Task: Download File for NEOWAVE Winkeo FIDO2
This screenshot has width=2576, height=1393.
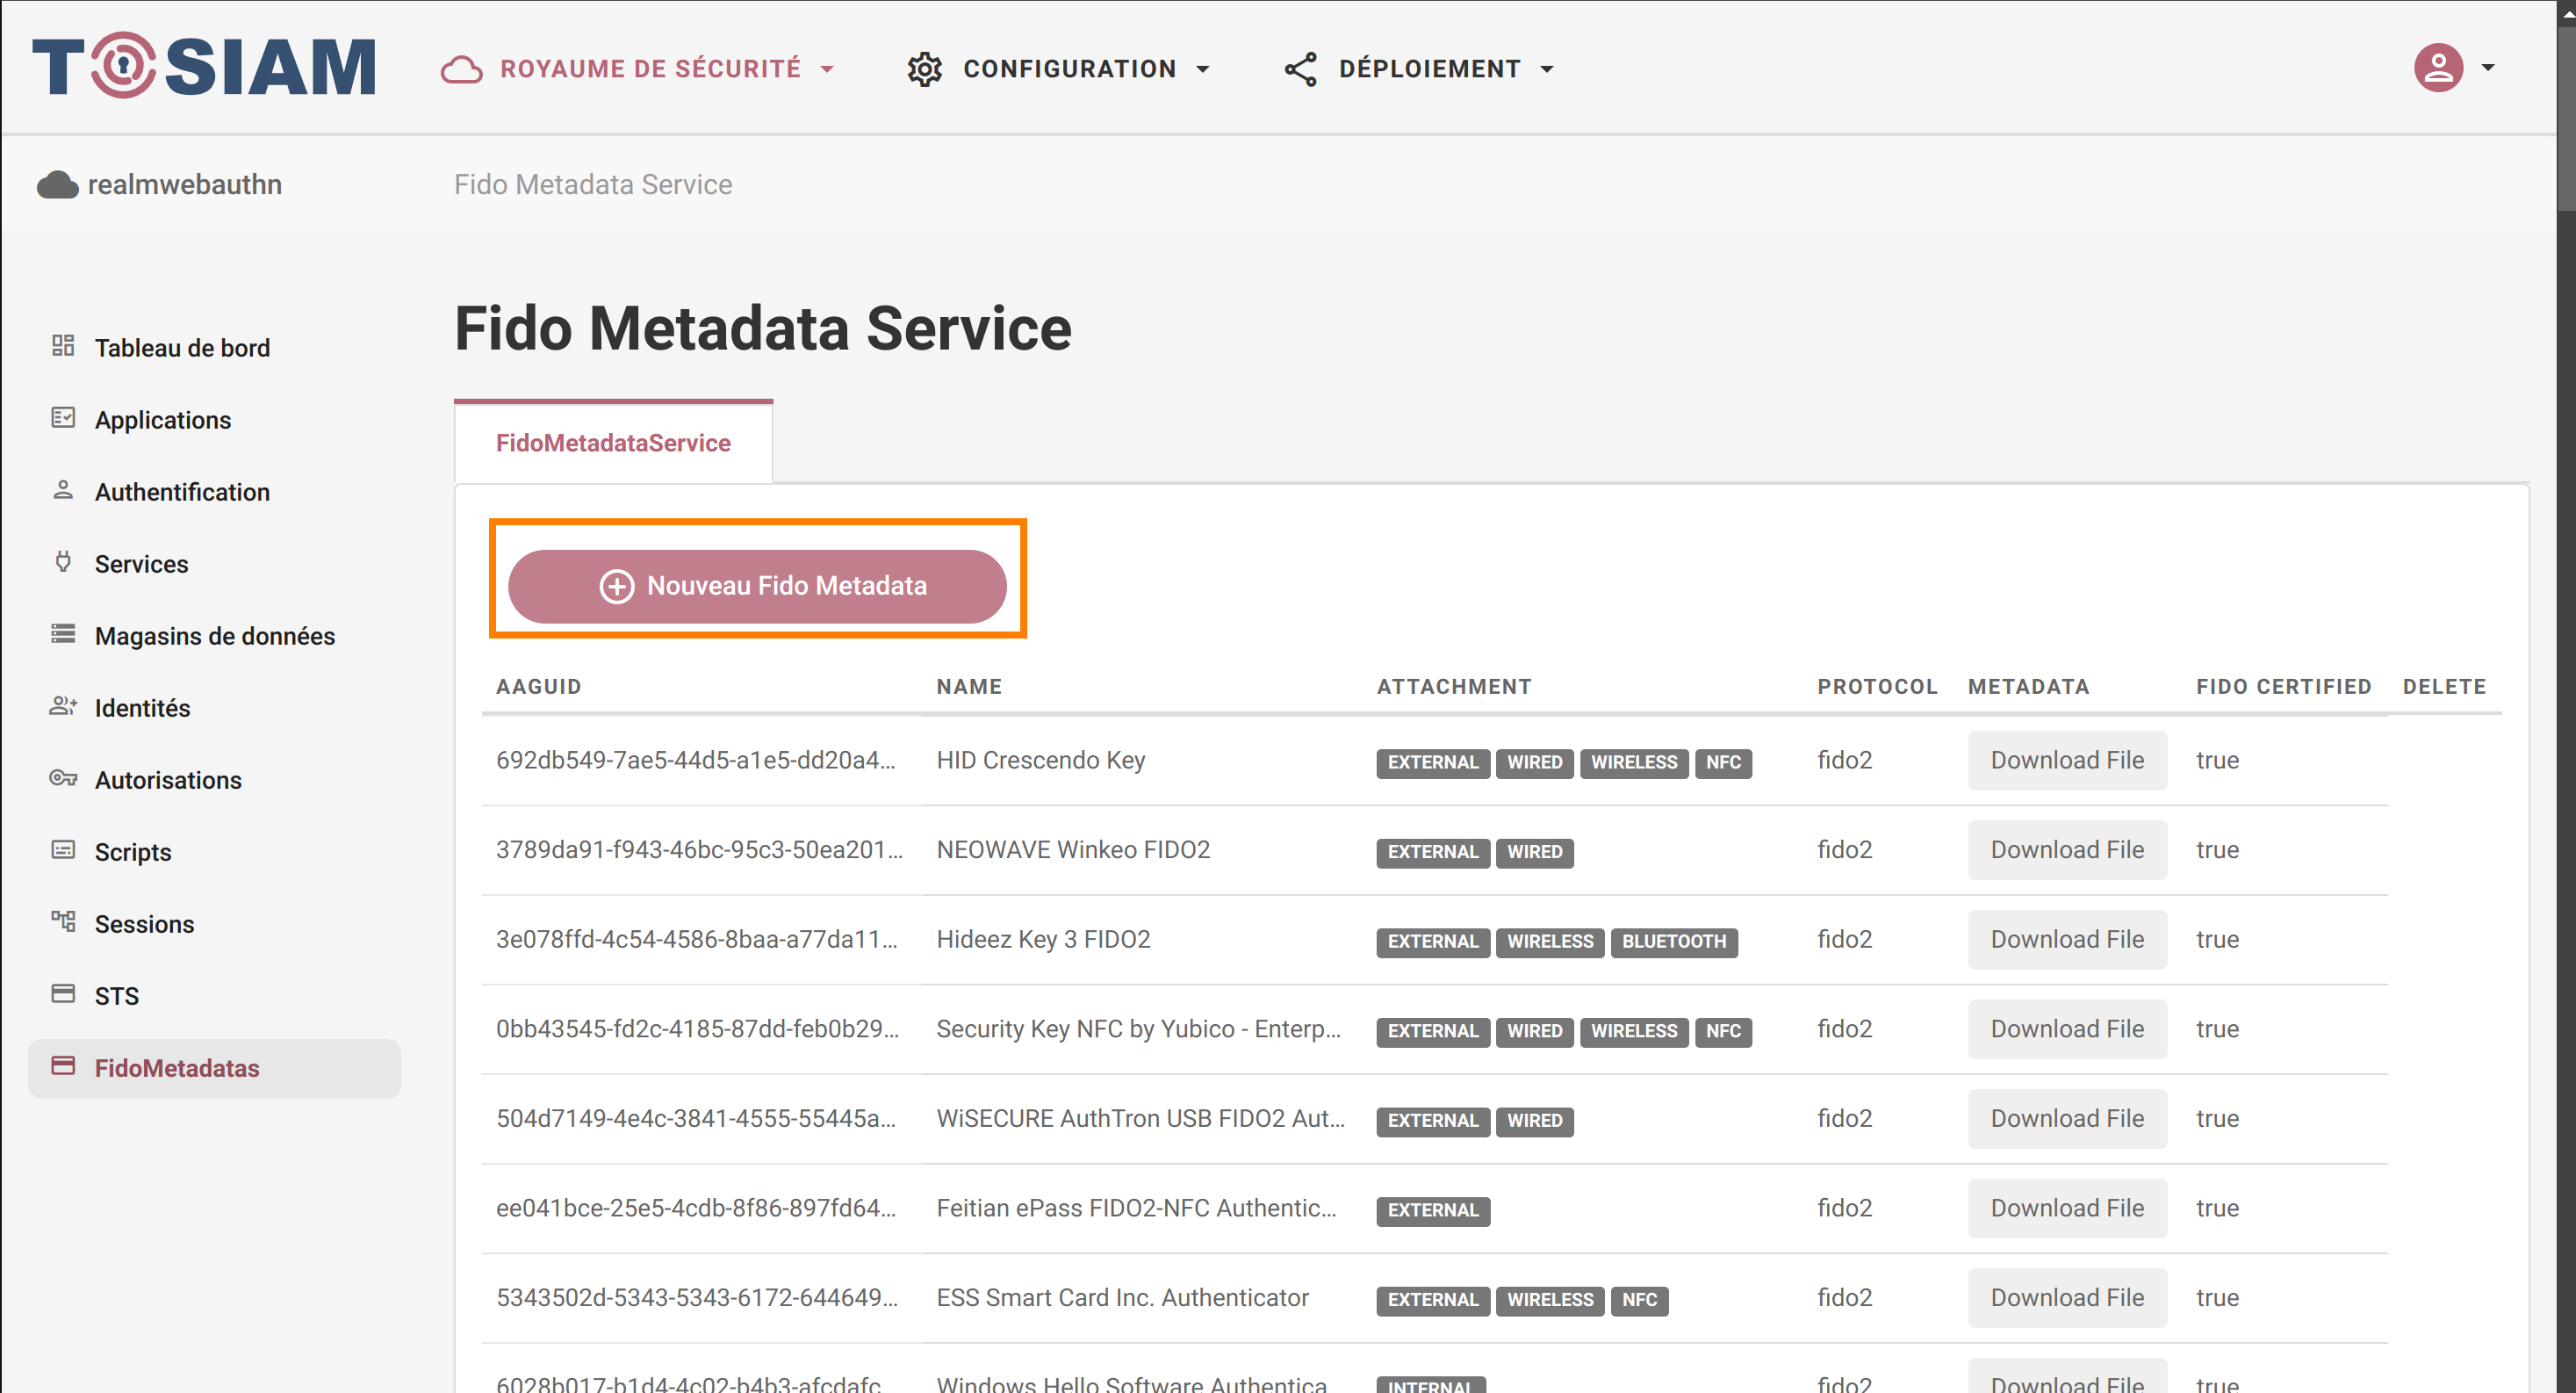Action: 2067,849
